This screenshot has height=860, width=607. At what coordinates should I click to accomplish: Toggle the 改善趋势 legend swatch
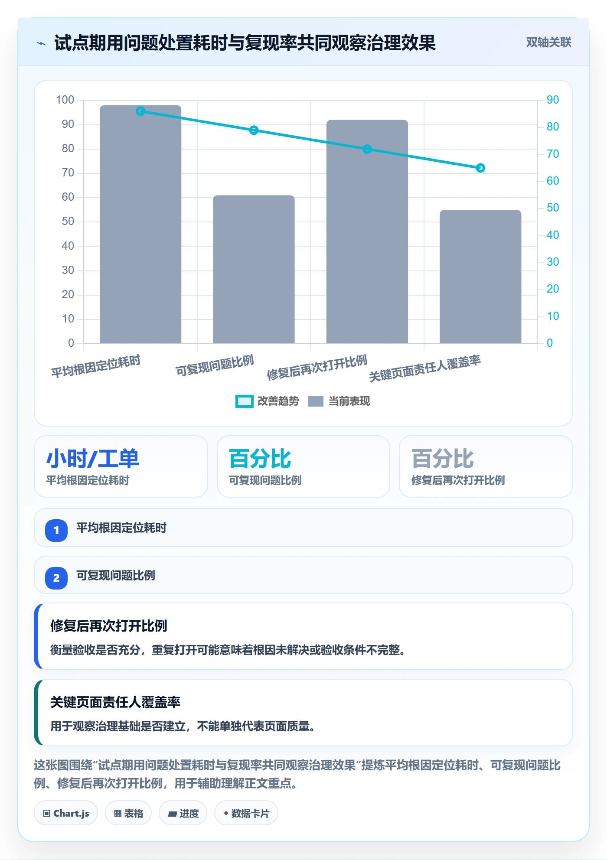[x=244, y=401]
